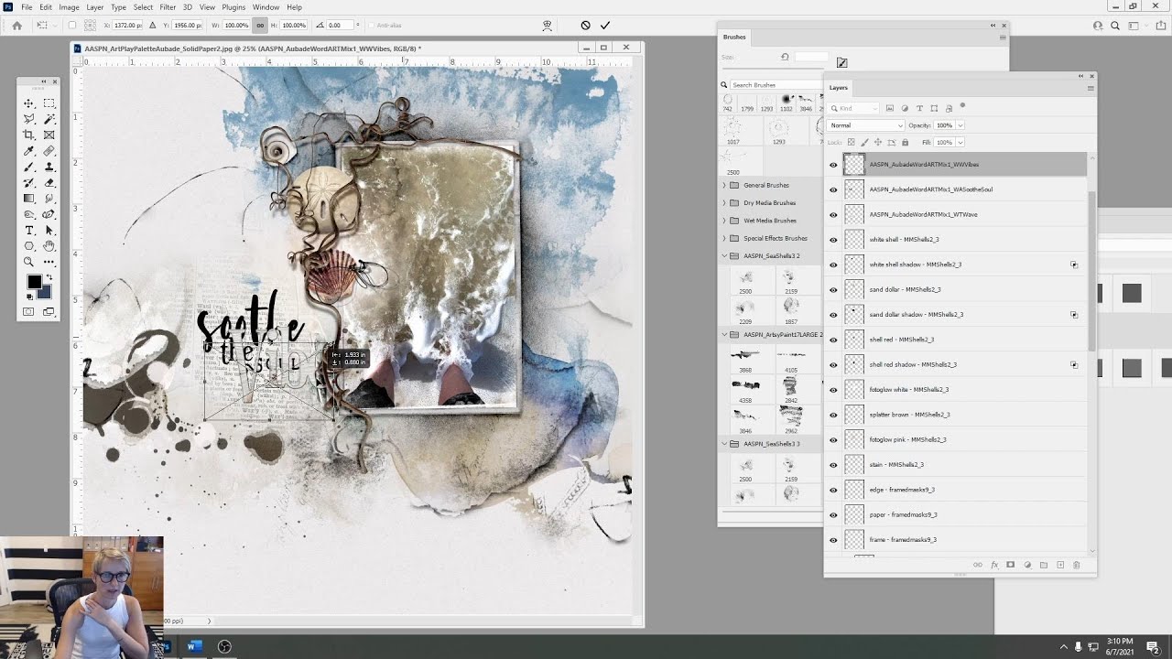Select the Path Selection tool

pyautogui.click(x=49, y=230)
